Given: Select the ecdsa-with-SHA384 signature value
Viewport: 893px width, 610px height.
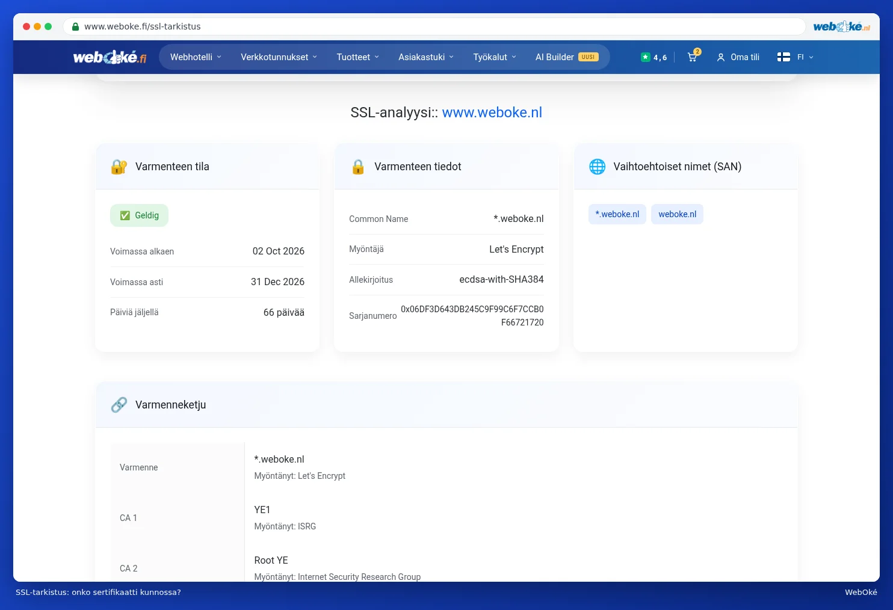Looking at the screenshot, I should [x=501, y=279].
